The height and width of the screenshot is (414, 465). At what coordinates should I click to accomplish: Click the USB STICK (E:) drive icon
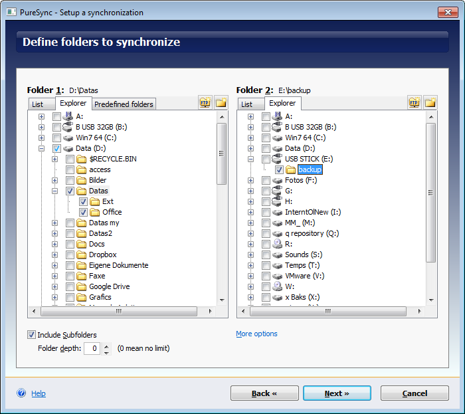(x=277, y=159)
